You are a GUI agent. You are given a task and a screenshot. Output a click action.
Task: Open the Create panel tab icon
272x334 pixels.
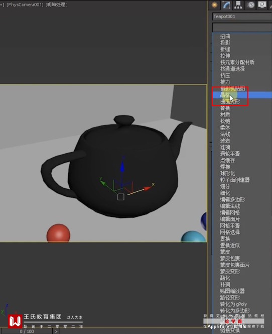tap(214, 5)
